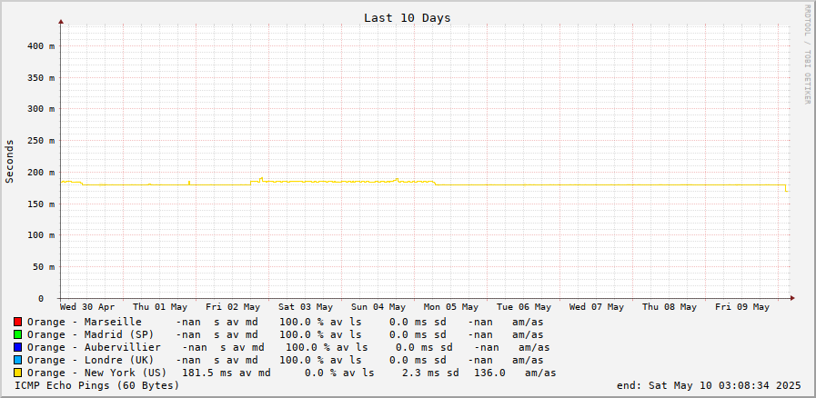The image size is (816, 398).
Task: Click the '100 m' y-axis value
Action: click(41, 234)
